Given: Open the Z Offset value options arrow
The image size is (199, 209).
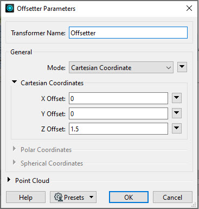Looking at the screenshot, I should [x=177, y=129].
